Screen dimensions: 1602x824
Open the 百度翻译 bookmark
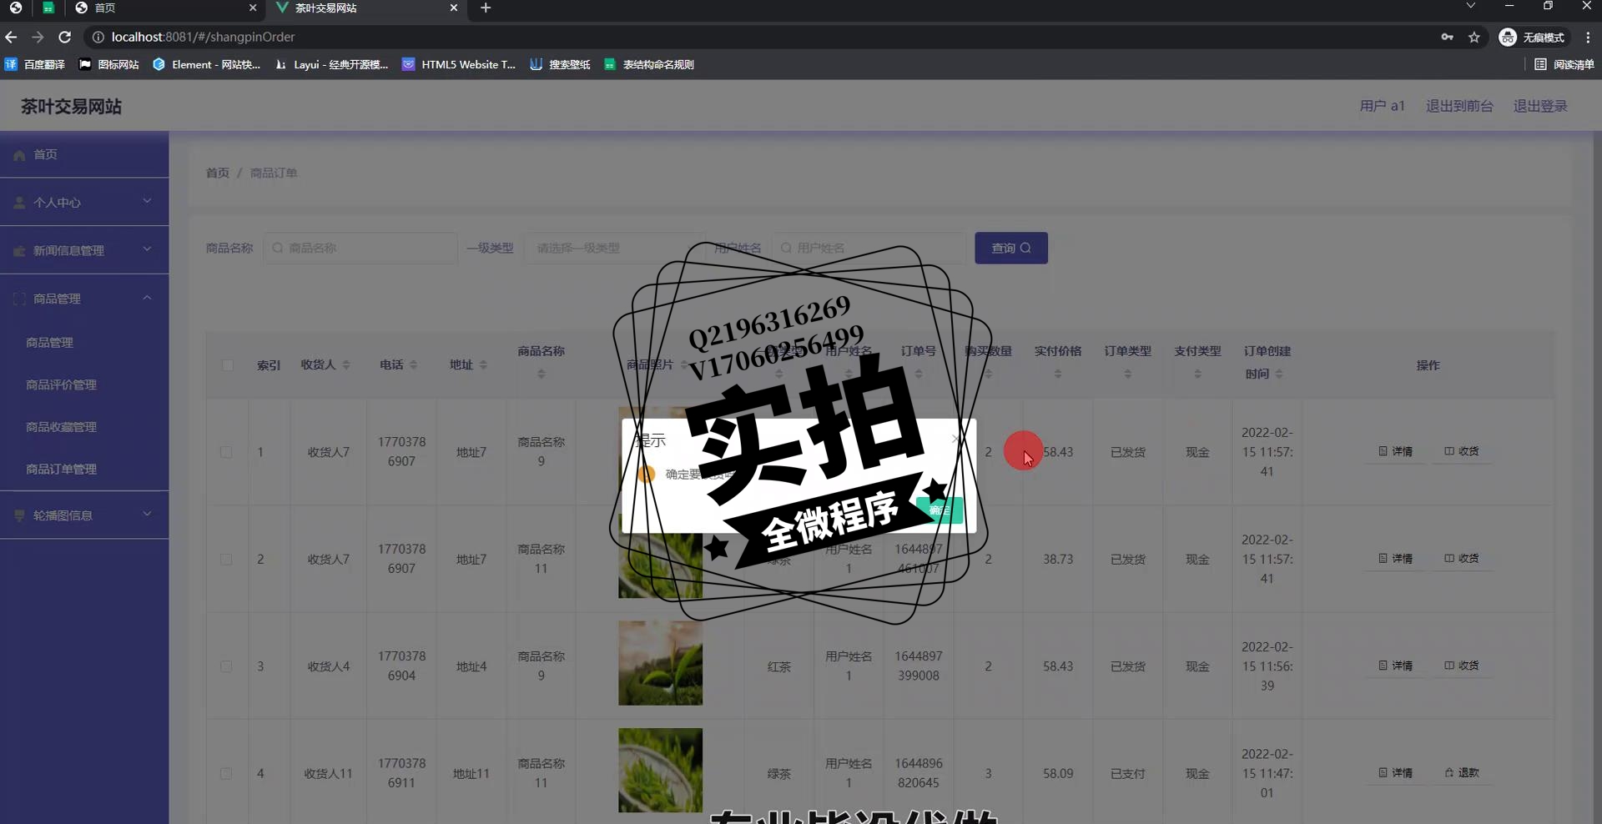(35, 64)
